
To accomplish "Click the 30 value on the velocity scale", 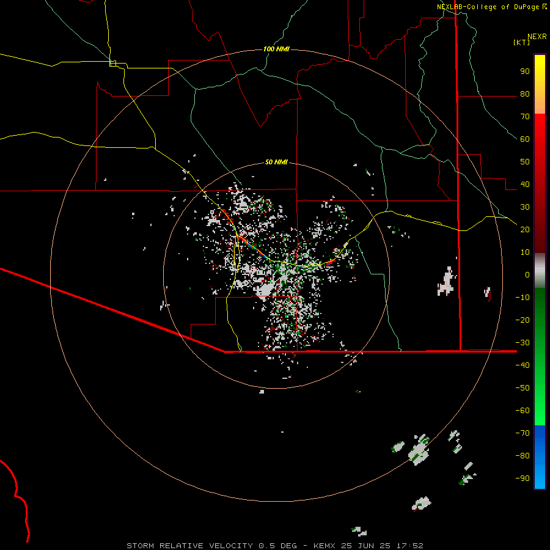I will 525,207.
